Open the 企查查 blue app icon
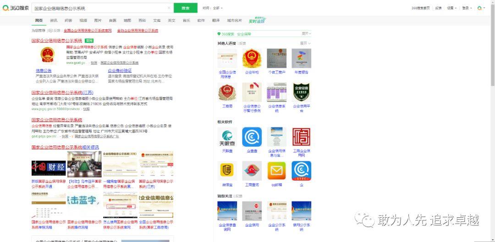 pos(252,137)
